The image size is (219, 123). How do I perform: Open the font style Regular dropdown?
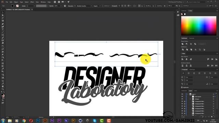pos(100,6)
